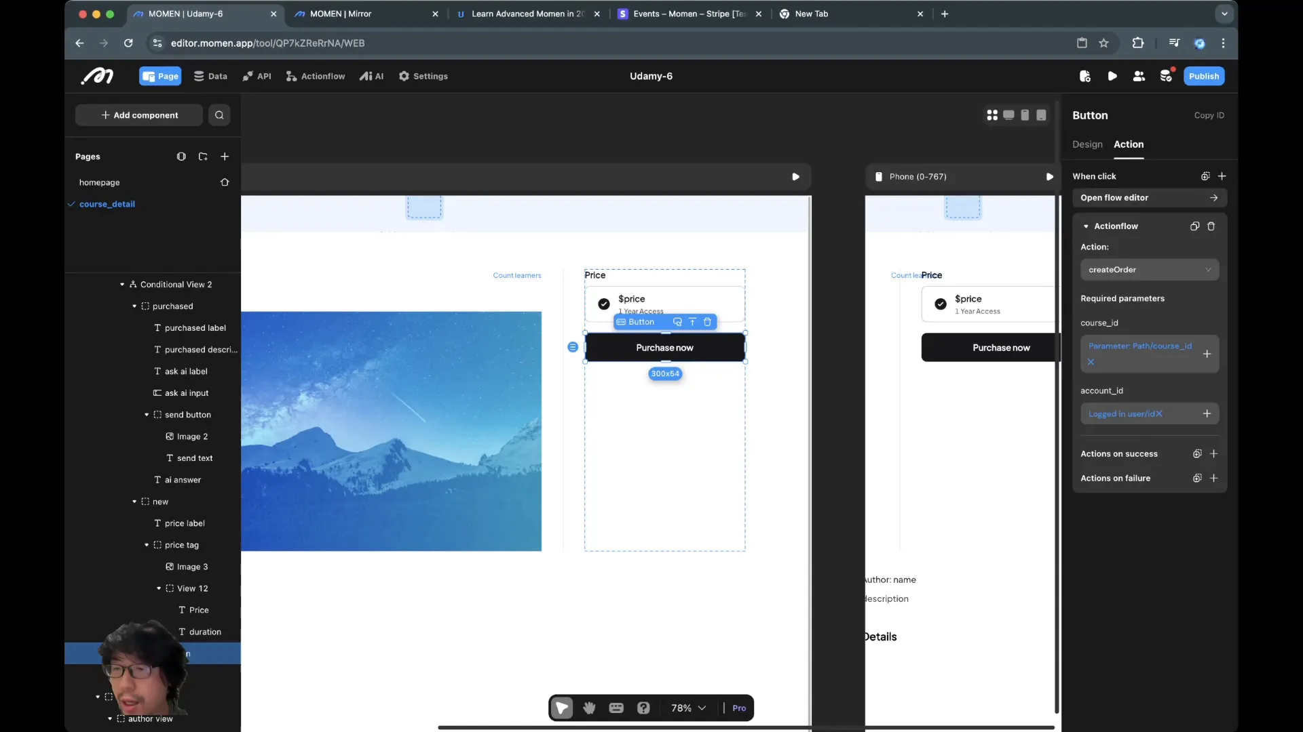Add a new action to When click
The width and height of the screenshot is (1303, 732).
1222,176
